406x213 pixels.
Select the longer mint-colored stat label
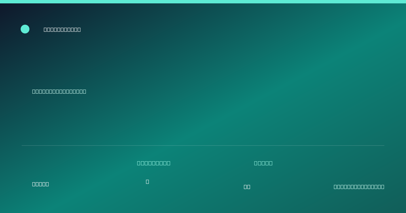[154, 163]
